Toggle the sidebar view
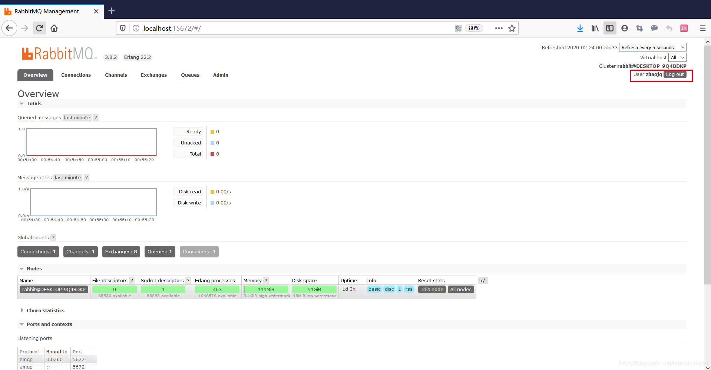The image size is (711, 370). point(610,28)
